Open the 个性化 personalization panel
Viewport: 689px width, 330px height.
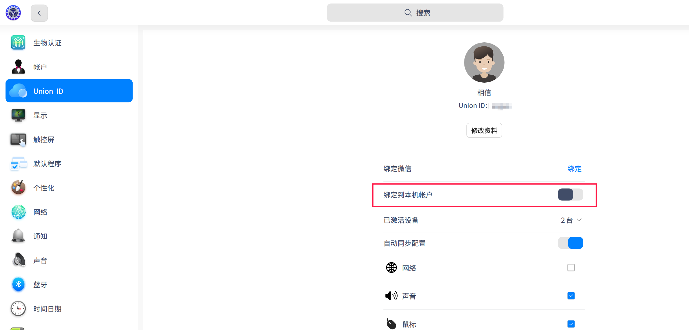click(44, 188)
